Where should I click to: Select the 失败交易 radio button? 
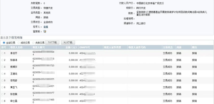pos(33,43)
